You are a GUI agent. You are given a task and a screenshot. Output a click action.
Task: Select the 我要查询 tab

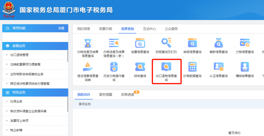(x=127, y=29)
